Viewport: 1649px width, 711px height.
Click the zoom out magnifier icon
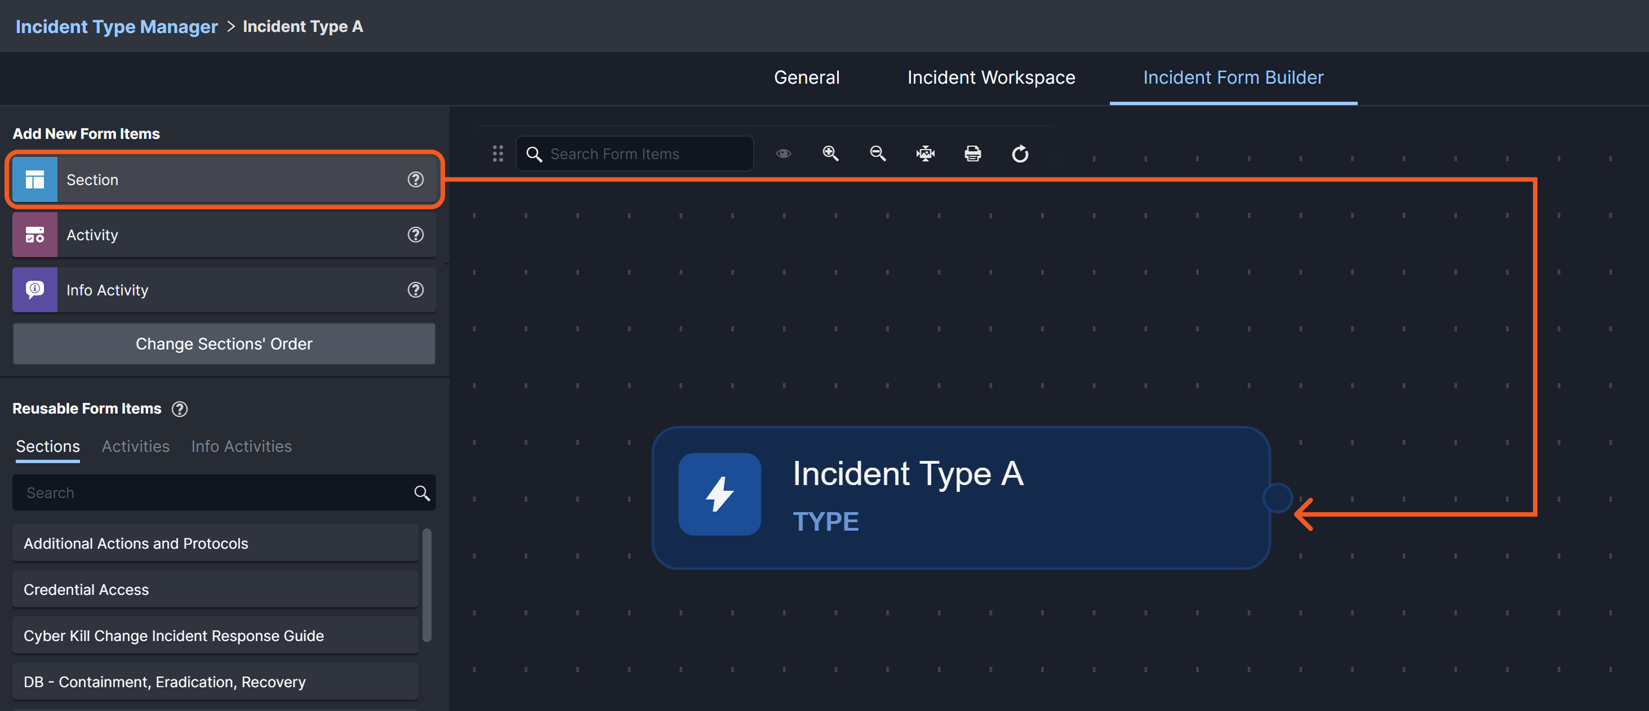[878, 154]
